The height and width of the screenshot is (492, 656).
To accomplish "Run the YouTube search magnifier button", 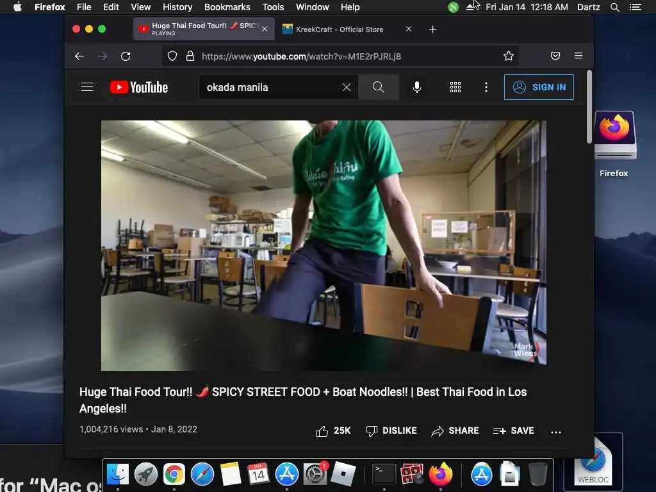I will (x=378, y=87).
